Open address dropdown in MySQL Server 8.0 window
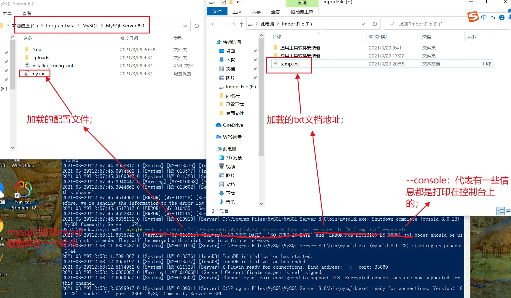The width and height of the screenshot is (511, 298). [x=185, y=26]
